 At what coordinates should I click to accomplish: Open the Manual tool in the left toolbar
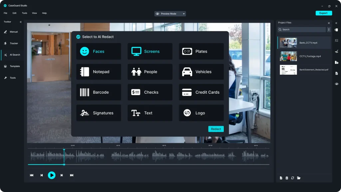coord(13,32)
